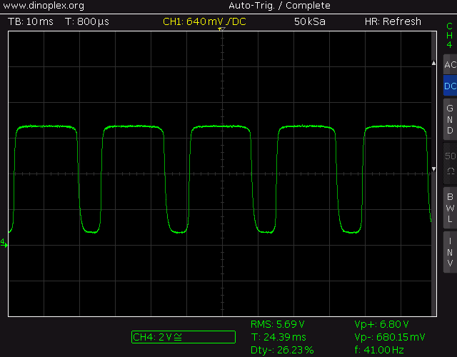Select the CH4 2V channel box
The image size is (457, 357).
click(183, 337)
